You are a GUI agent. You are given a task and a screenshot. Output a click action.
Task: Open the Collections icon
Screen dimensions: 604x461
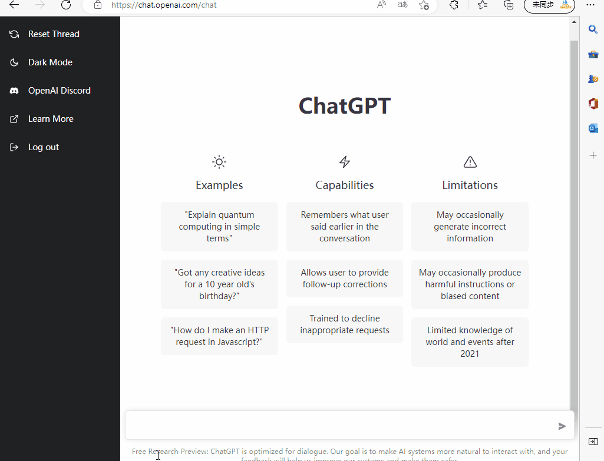pos(509,5)
